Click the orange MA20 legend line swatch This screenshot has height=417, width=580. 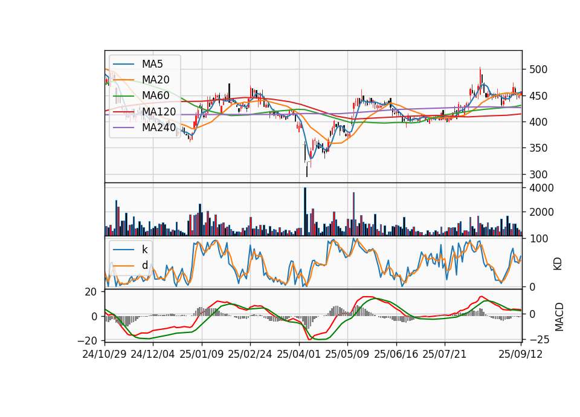[x=123, y=80]
